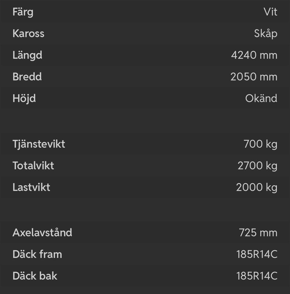Select the 725 mm wheelbase value

258,233
